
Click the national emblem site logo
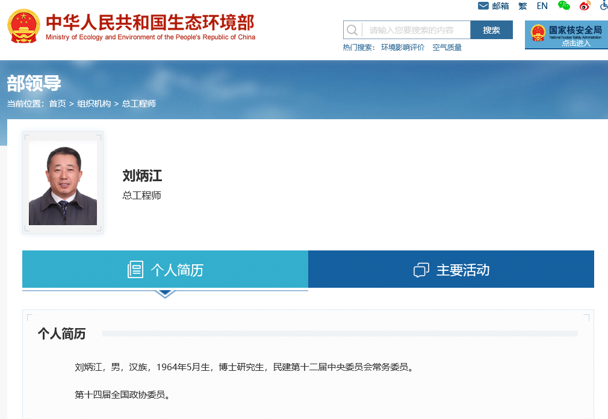coord(23,26)
